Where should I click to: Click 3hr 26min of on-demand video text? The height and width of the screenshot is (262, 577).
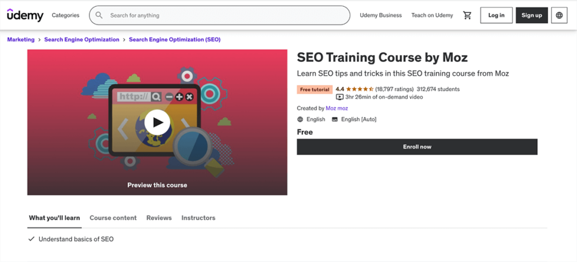pyautogui.click(x=384, y=97)
